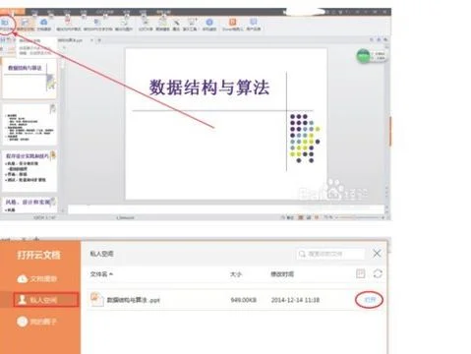Image resolution: width=471 pixels, height=354 pixels.
Task: Click the 修改时间 column header
Action: coord(282,273)
